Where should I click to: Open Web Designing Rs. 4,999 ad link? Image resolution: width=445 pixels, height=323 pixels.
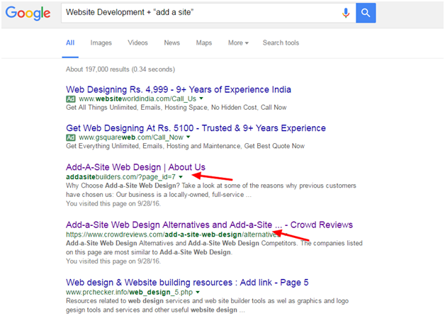[x=178, y=90]
